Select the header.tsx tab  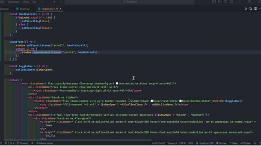tap(48, 9)
